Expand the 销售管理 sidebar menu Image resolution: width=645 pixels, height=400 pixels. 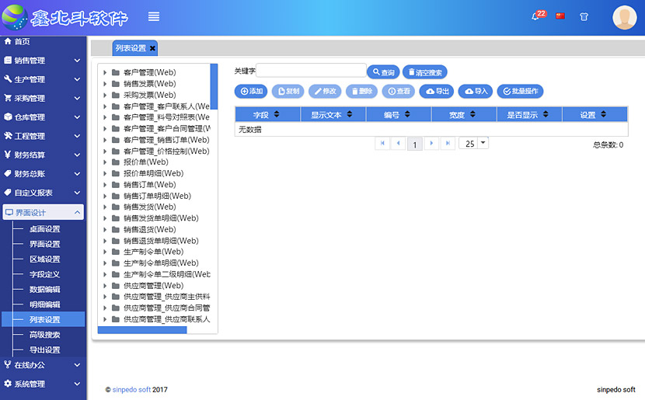click(x=43, y=60)
